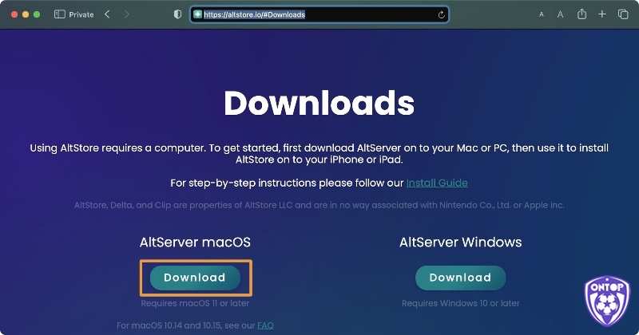Decrease text size with small A
The width and height of the screenshot is (639, 335).
coord(542,14)
